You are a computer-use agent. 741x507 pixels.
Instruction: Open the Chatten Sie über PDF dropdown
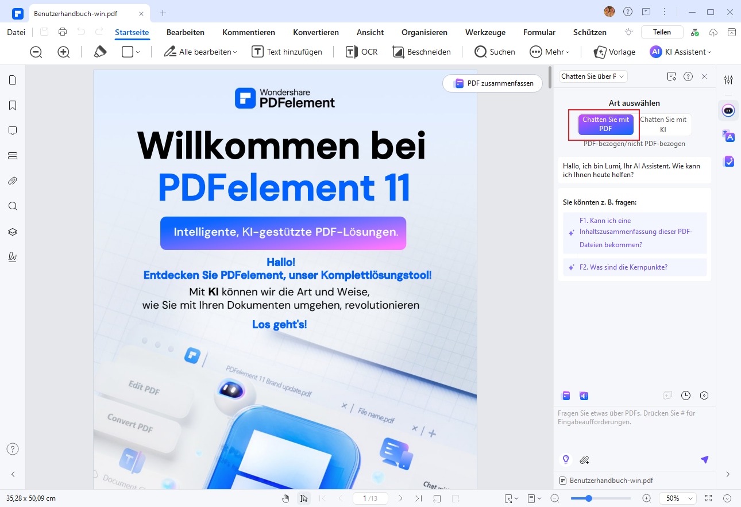point(593,76)
